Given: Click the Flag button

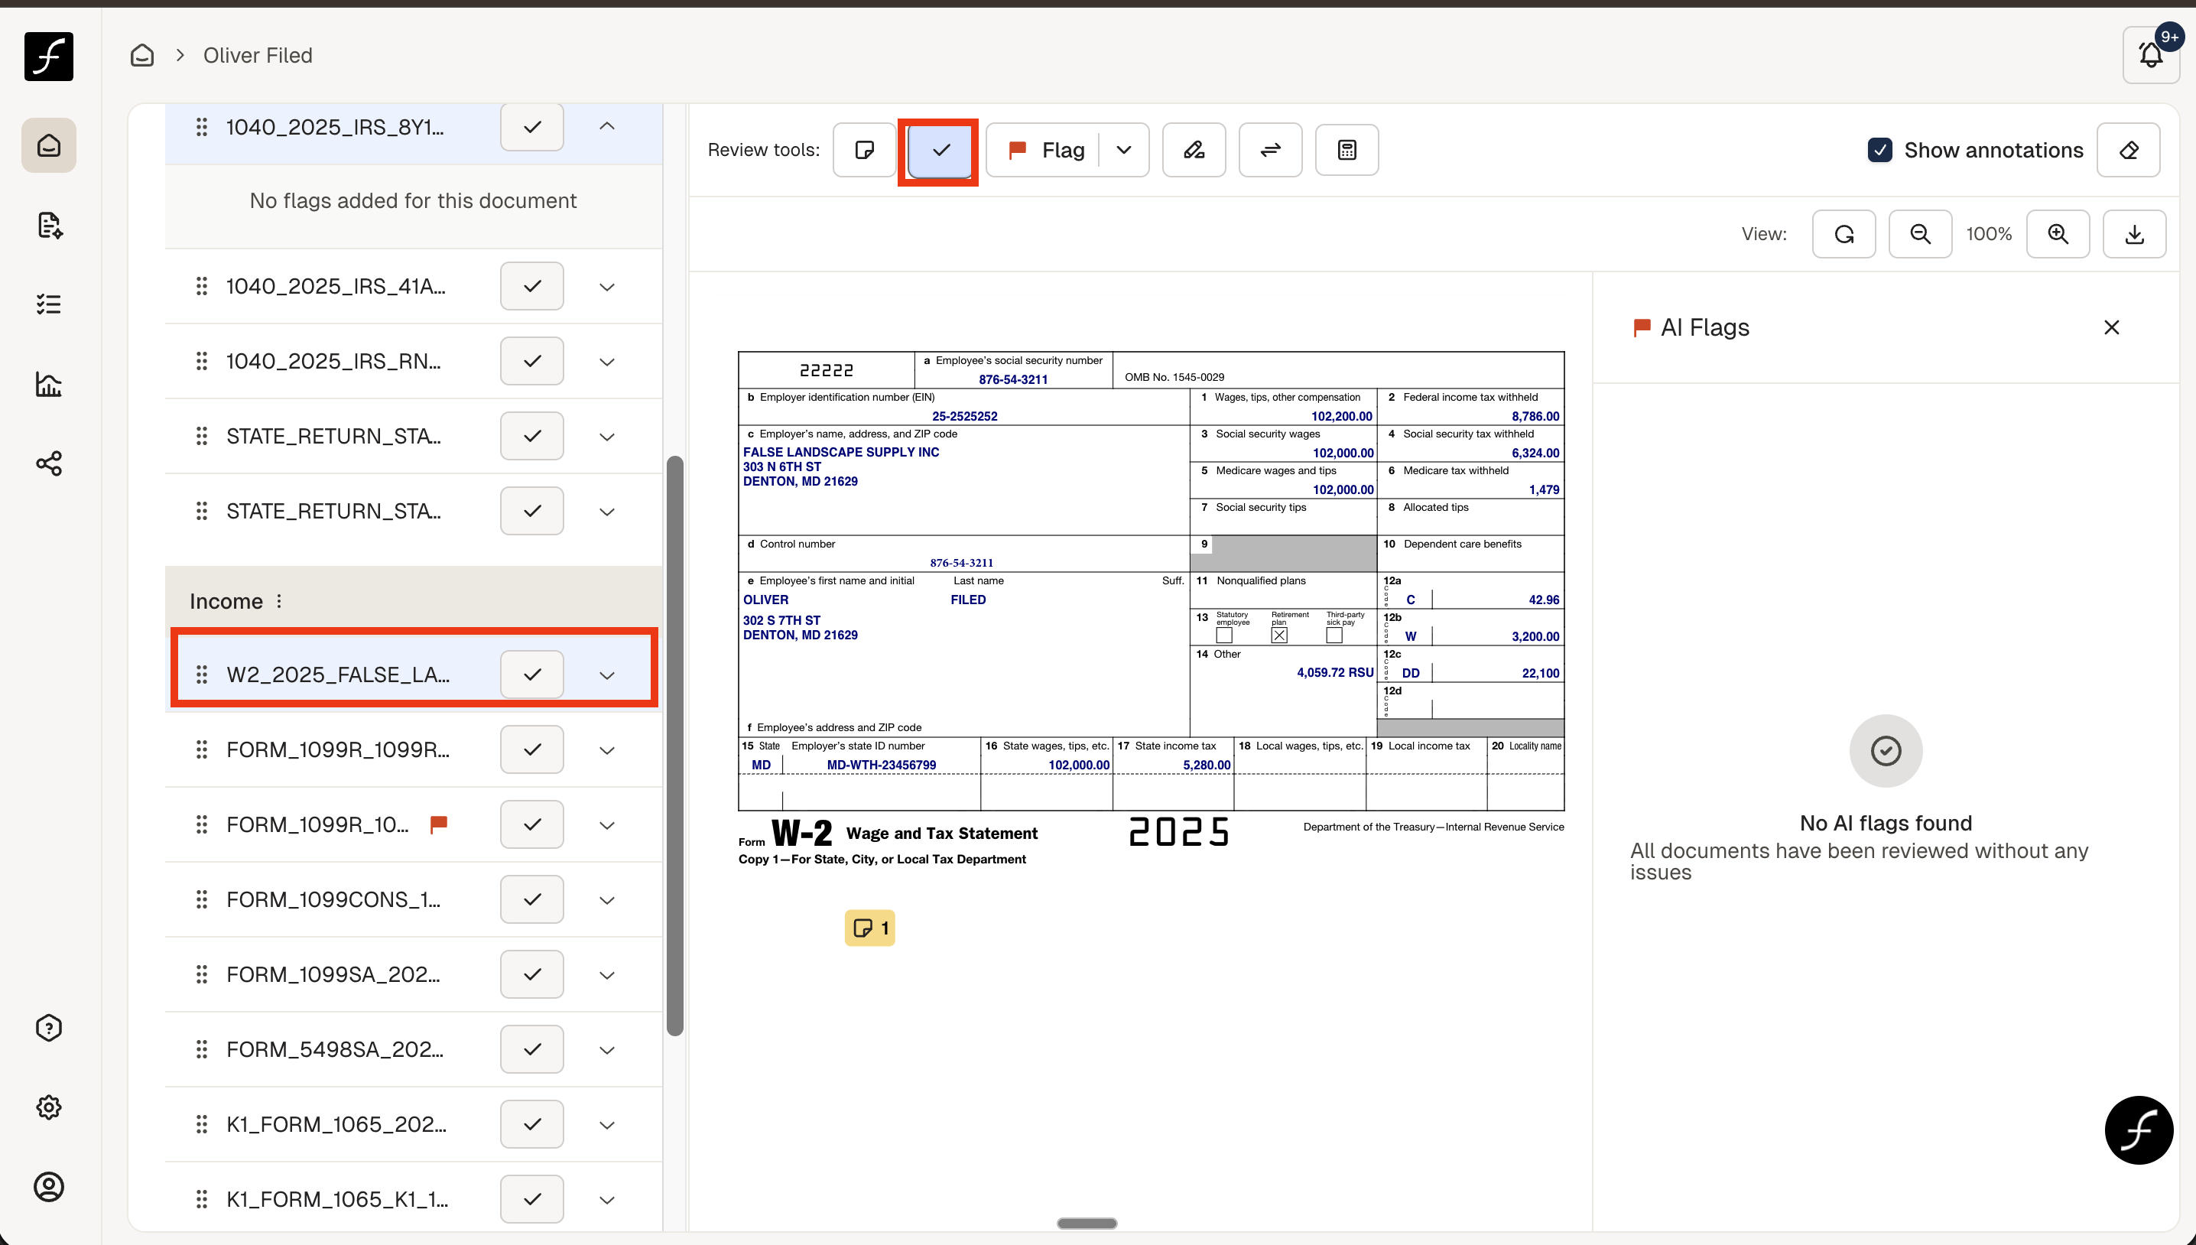Looking at the screenshot, I should (1044, 150).
